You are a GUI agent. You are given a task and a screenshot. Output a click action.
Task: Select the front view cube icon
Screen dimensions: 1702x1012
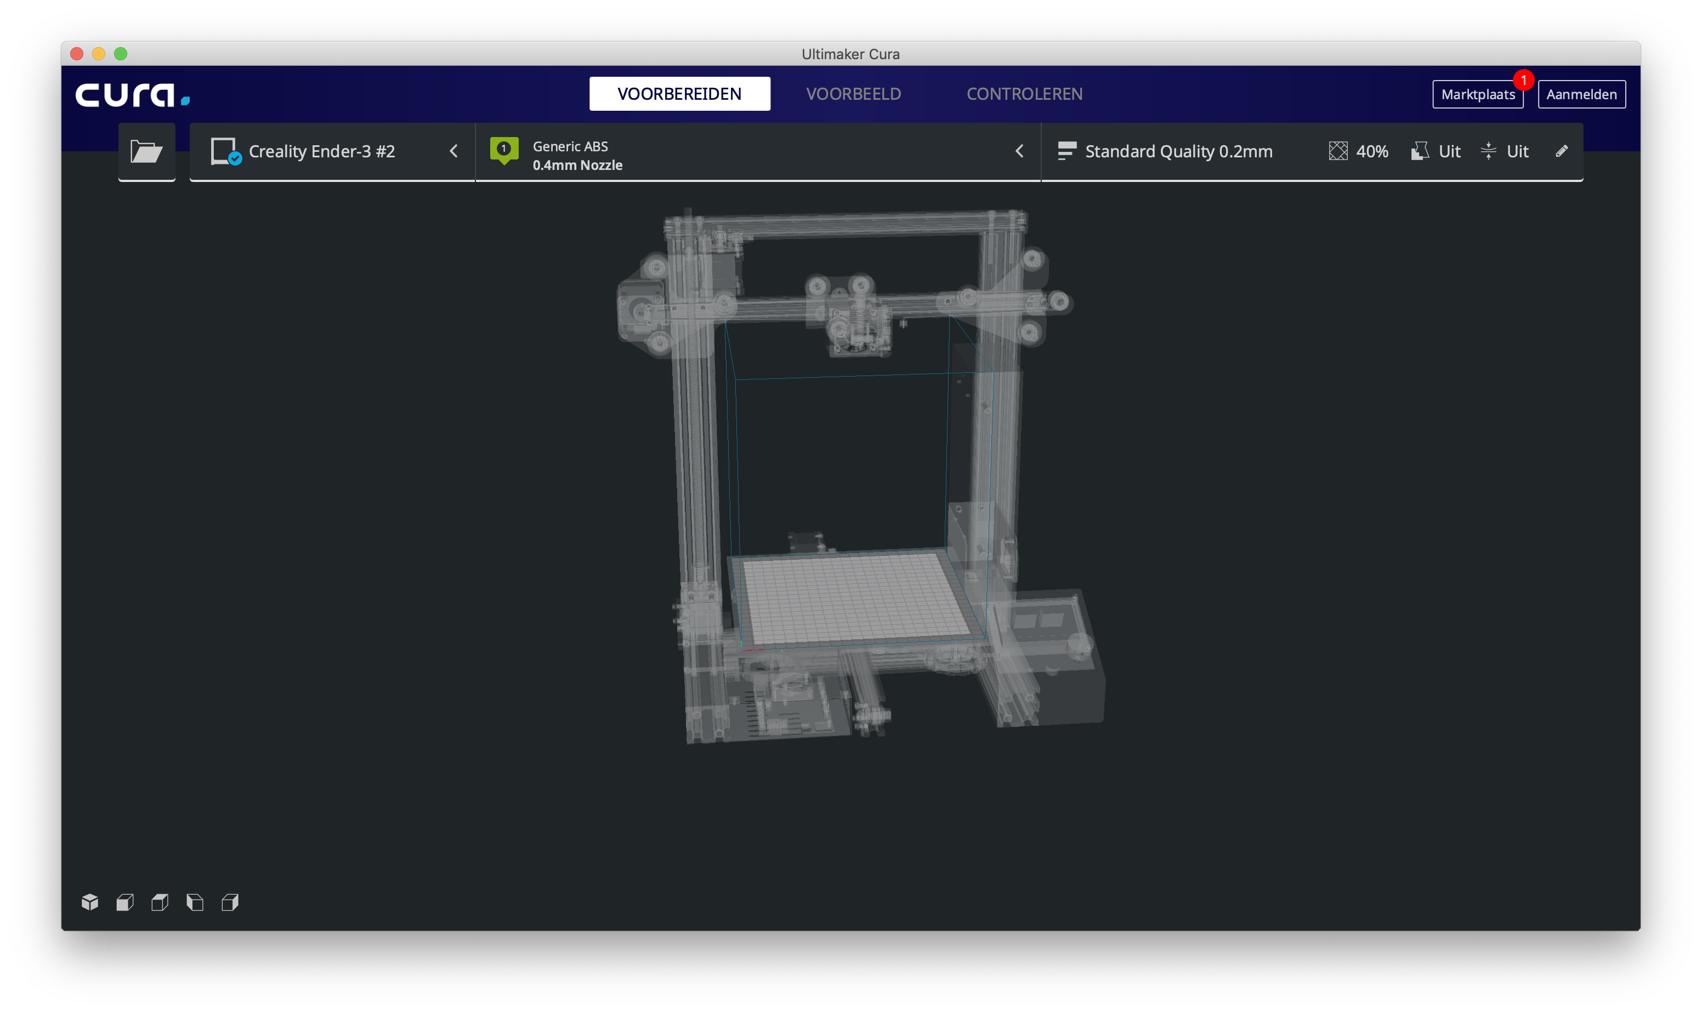[125, 902]
